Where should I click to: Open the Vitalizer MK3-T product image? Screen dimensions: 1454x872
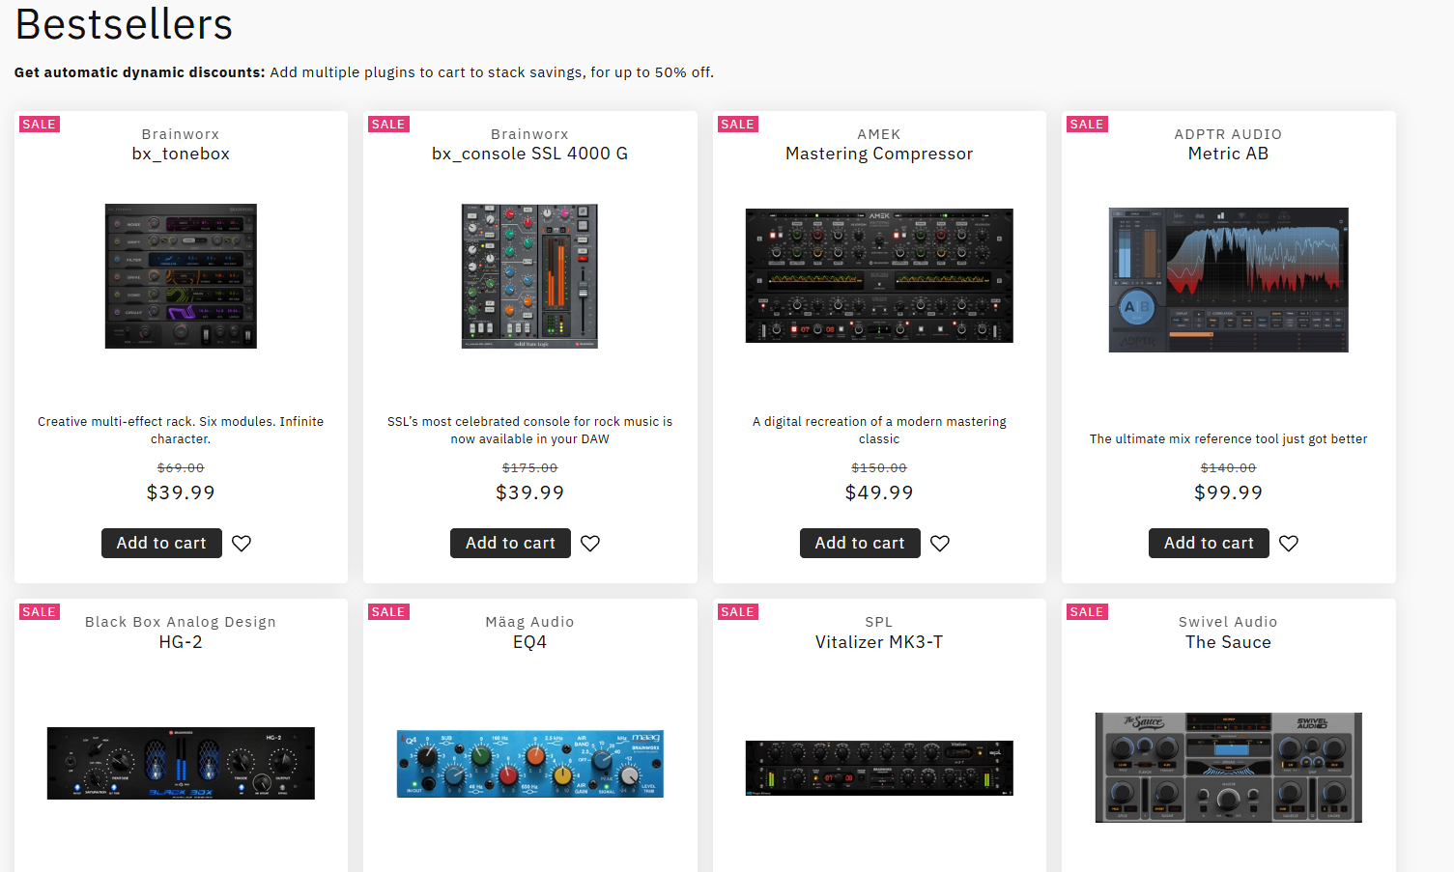pos(878,768)
